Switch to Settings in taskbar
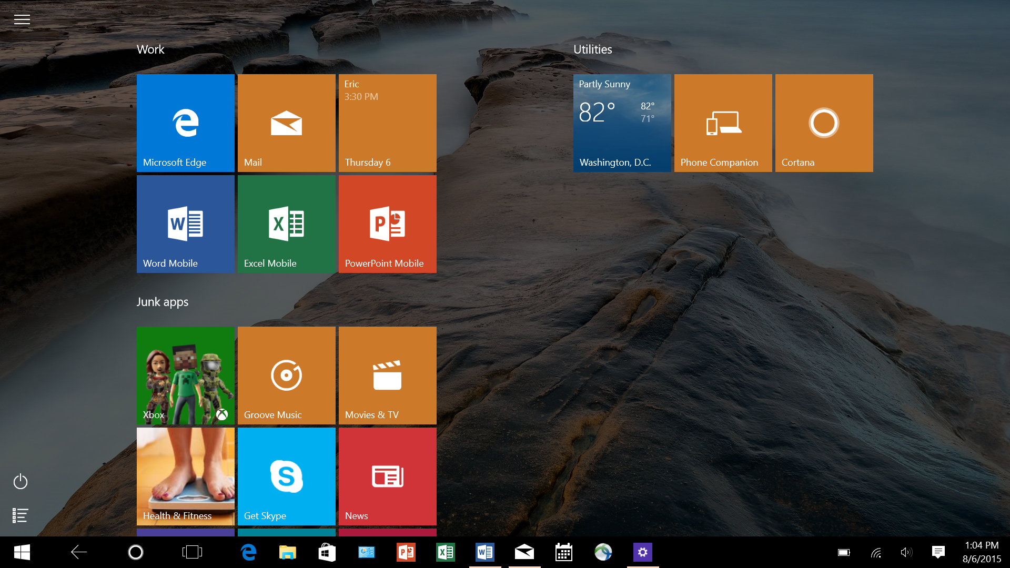The width and height of the screenshot is (1010, 568). coord(643,552)
